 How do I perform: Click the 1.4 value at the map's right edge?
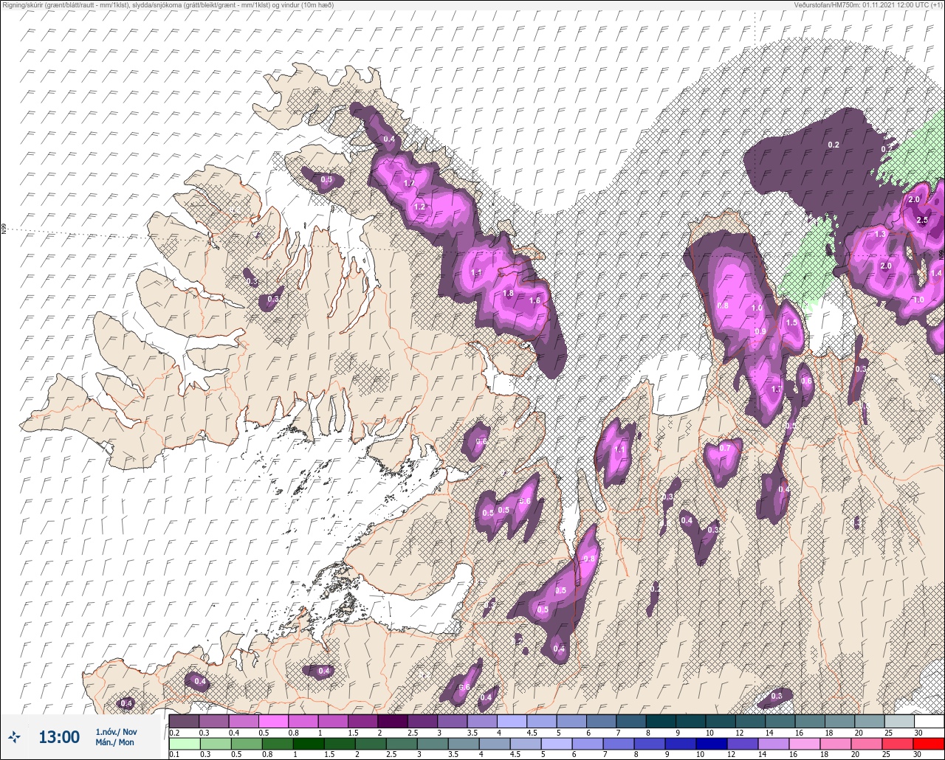tap(936, 273)
